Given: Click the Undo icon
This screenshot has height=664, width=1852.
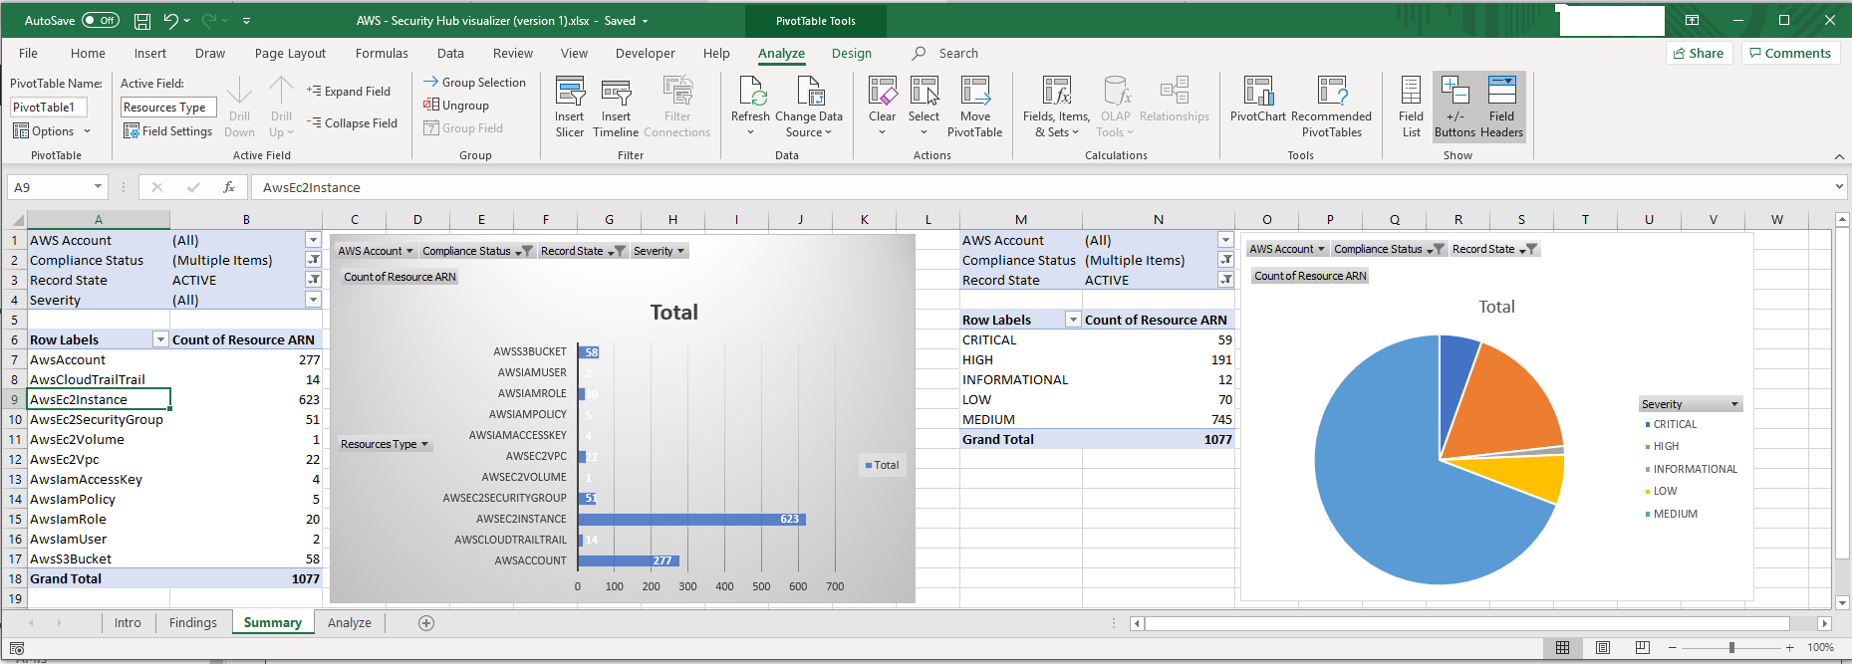Looking at the screenshot, I should point(171,20).
